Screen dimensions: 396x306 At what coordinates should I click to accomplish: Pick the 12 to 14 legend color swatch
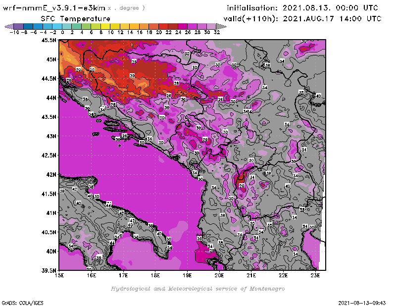pyautogui.click(x=125, y=26)
